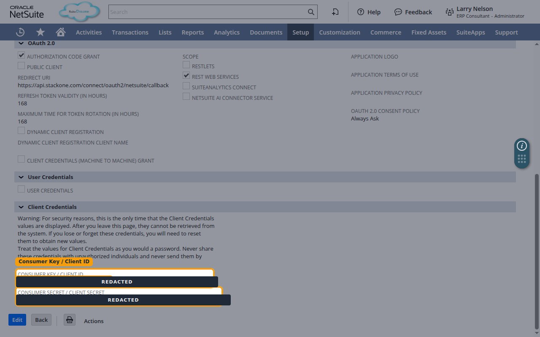Collapse the Client Credentials section

21,207
